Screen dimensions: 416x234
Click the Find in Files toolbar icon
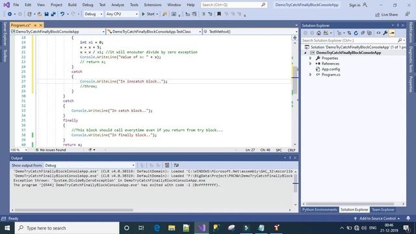tap(164, 14)
